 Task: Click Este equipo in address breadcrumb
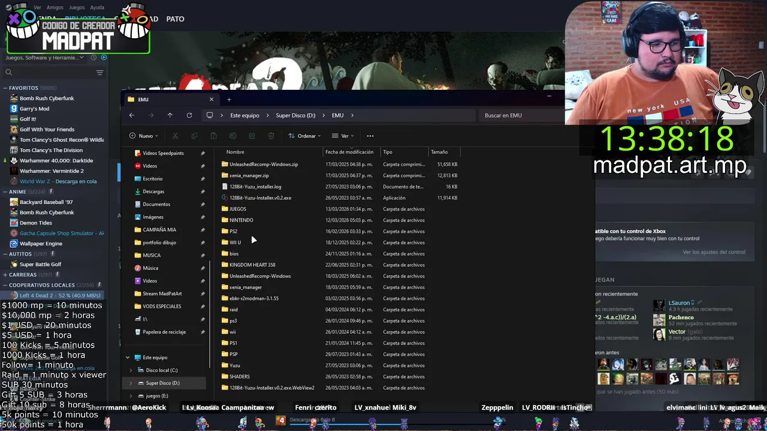click(x=244, y=115)
